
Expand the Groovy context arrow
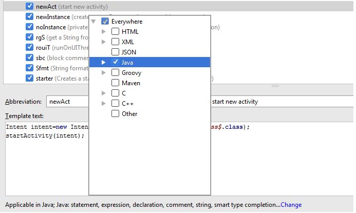pyautogui.click(x=103, y=73)
